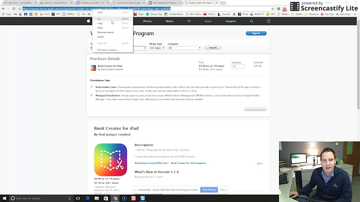Click the iPhone navigation item

(147, 21)
